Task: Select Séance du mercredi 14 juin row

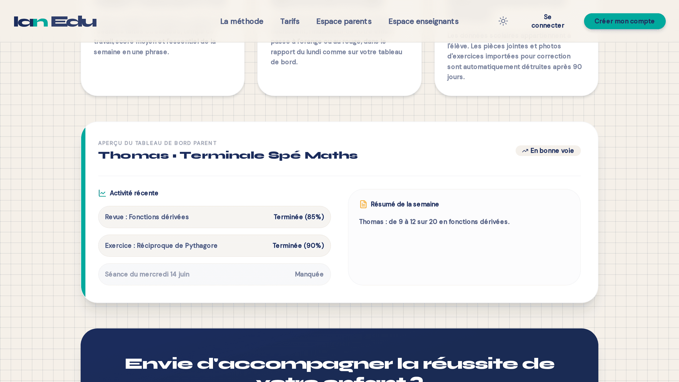Action: click(x=214, y=274)
